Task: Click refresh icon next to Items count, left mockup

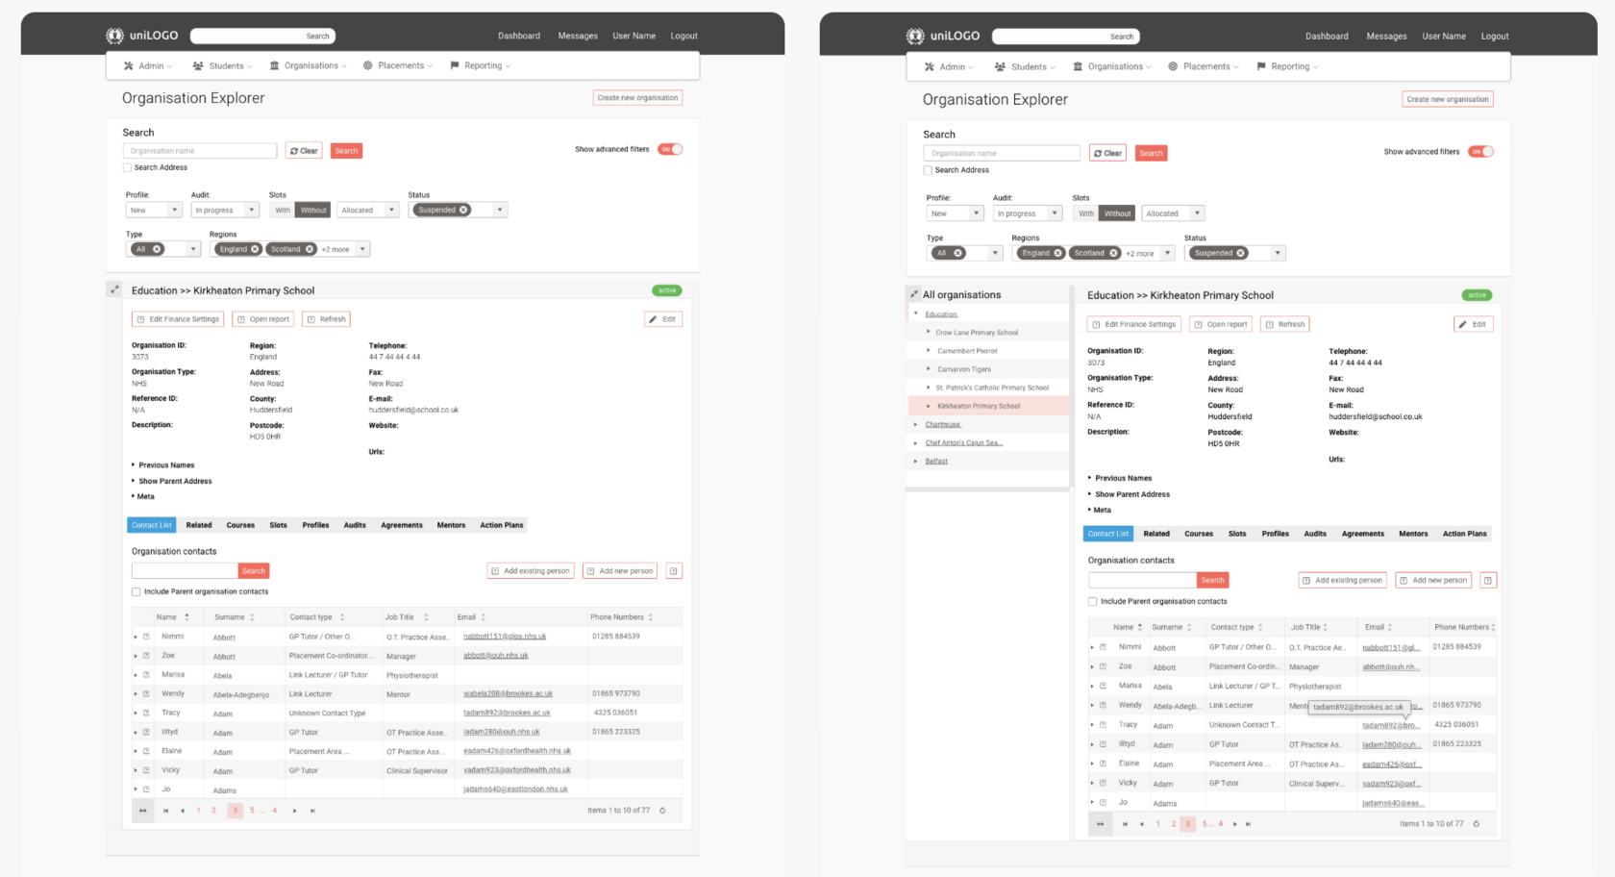Action: click(662, 811)
